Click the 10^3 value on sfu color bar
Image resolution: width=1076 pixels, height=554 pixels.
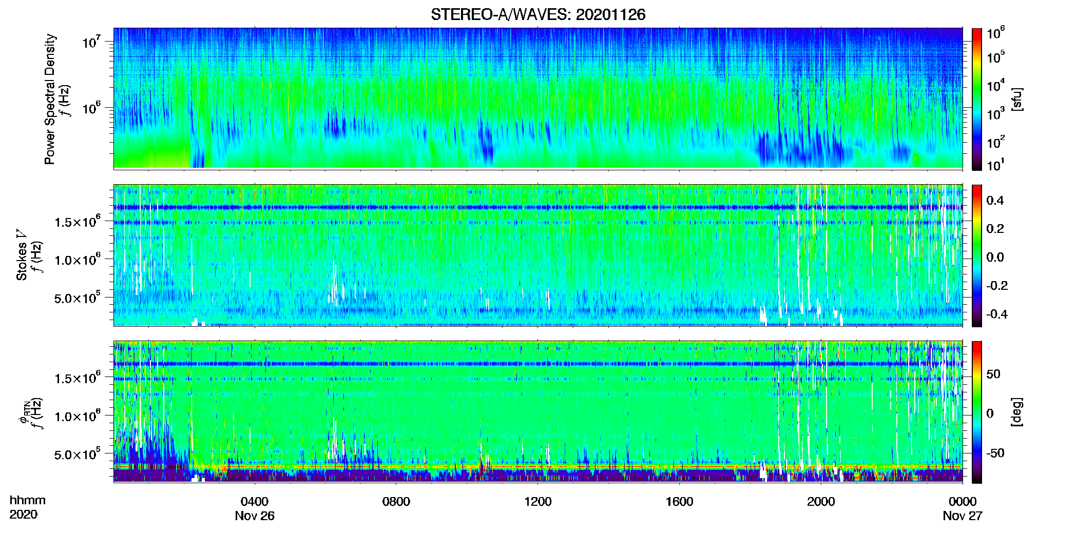996,114
